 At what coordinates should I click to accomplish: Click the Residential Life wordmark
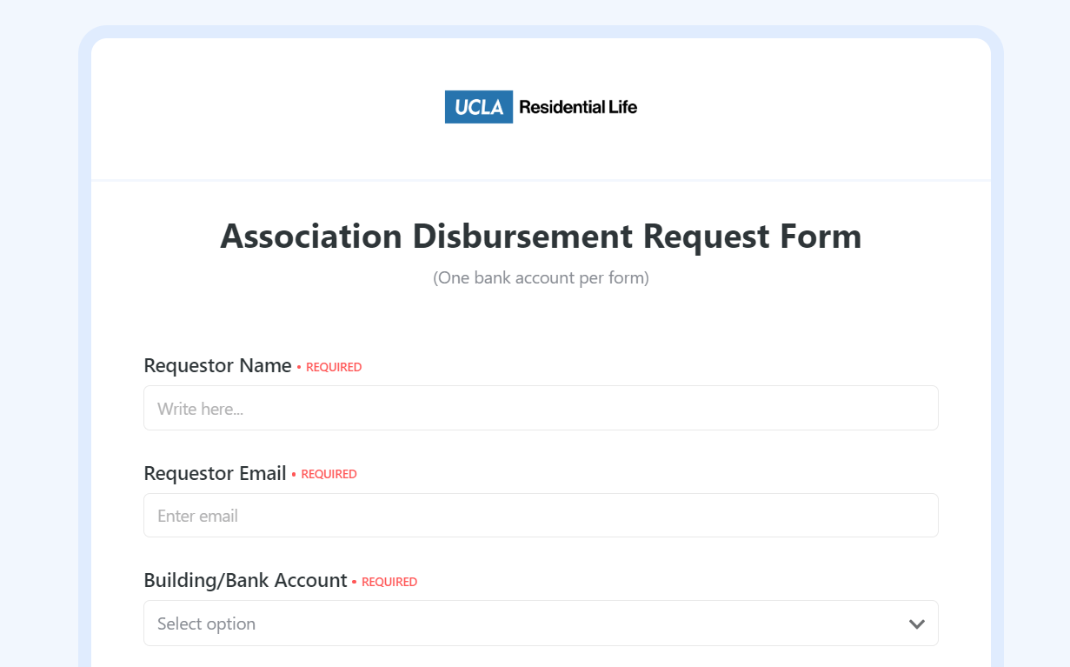(x=578, y=106)
